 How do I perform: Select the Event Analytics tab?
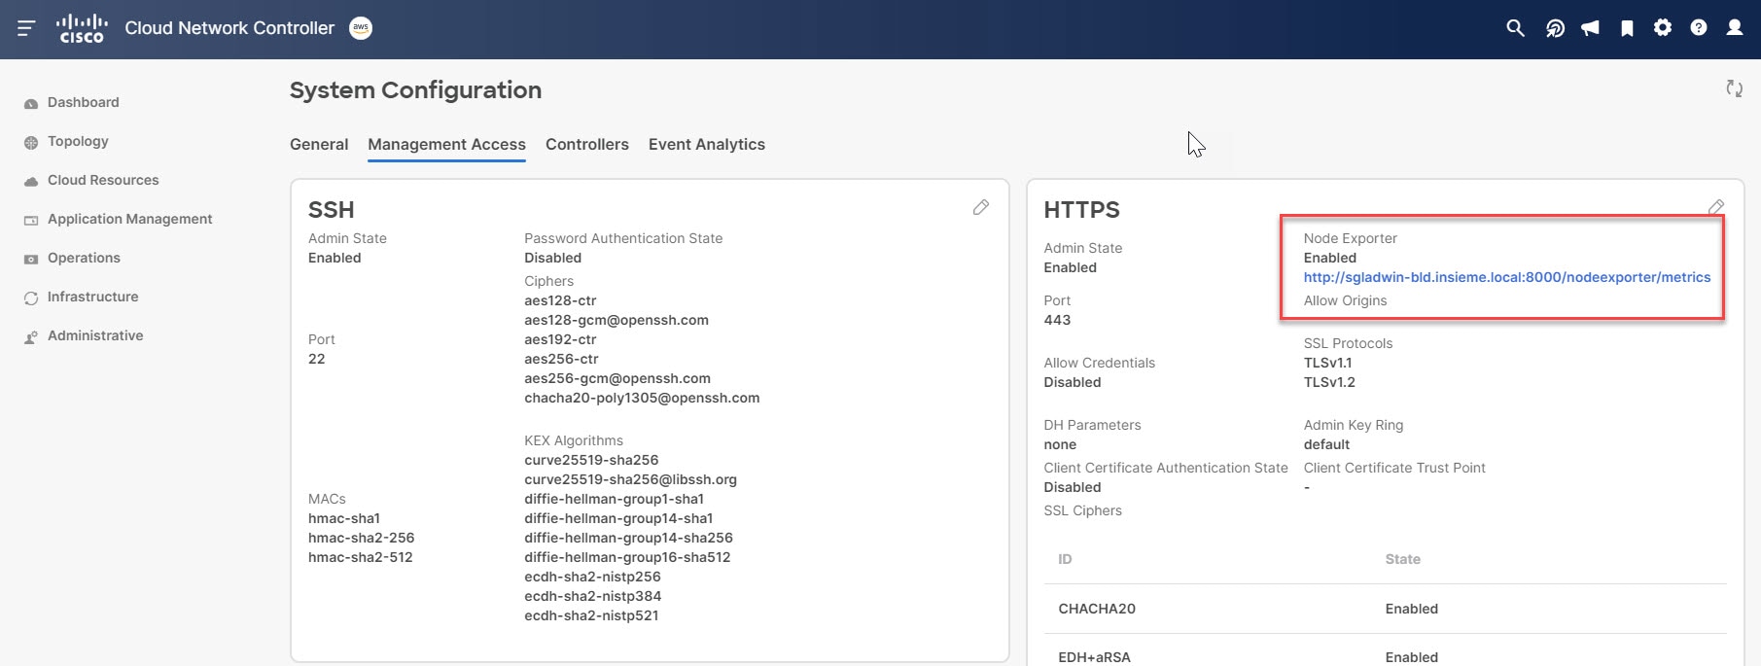(707, 144)
